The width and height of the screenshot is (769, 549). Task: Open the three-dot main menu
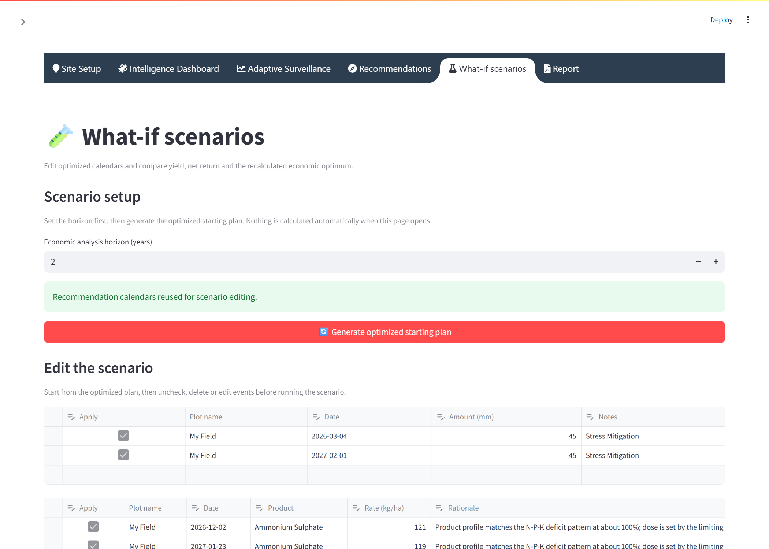point(748,20)
